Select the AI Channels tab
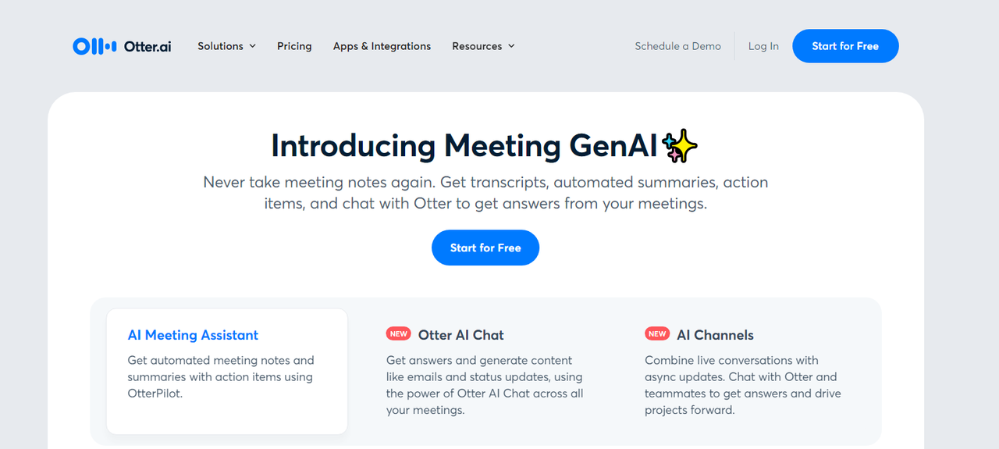This screenshot has height=449, width=999. pyautogui.click(x=715, y=335)
